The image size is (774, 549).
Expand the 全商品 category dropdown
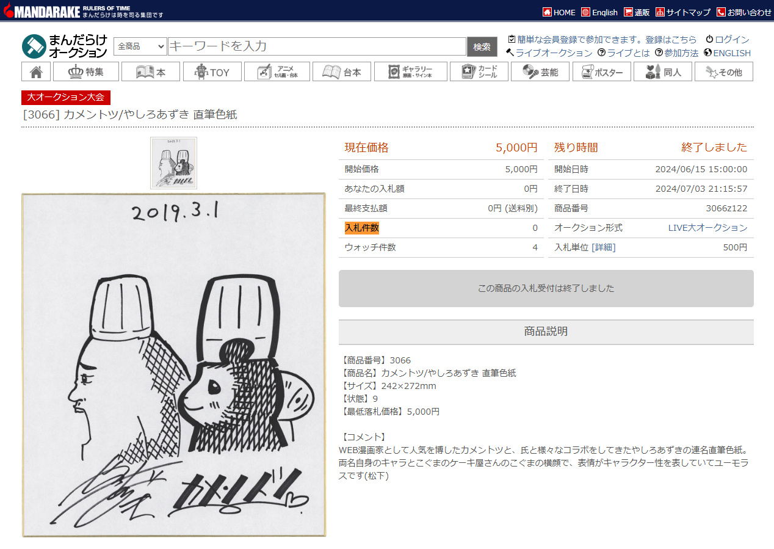(140, 46)
